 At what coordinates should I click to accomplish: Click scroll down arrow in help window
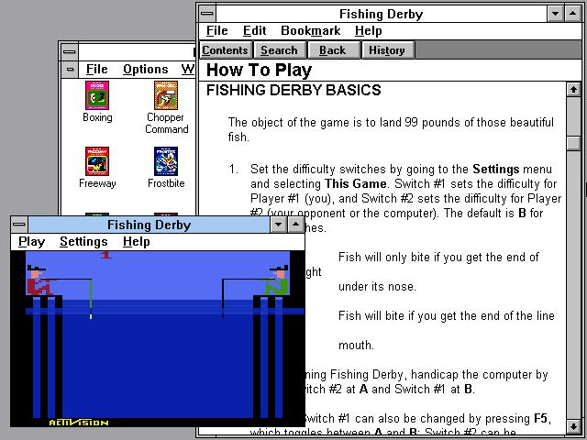pyautogui.click(x=573, y=425)
